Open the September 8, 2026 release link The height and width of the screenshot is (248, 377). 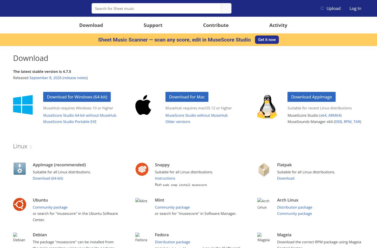46,78
